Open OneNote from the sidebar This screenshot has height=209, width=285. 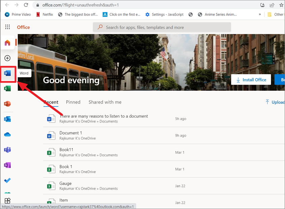[7, 165]
